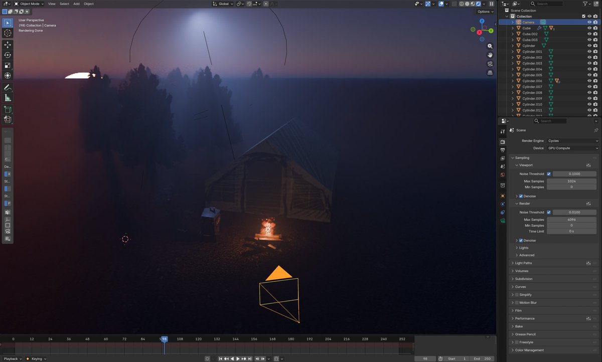
Task: Open the Output properties tab
Action: (503, 150)
